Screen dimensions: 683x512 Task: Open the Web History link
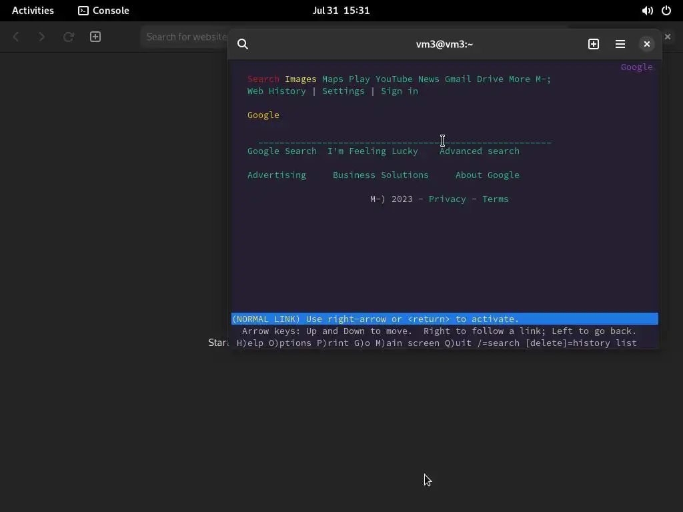tap(277, 91)
